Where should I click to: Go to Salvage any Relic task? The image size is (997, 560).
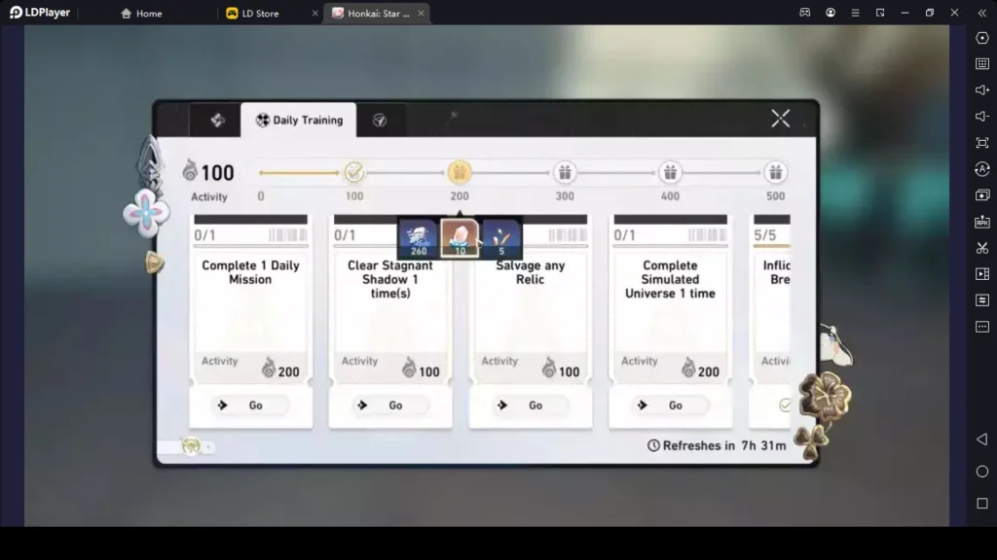(531, 405)
